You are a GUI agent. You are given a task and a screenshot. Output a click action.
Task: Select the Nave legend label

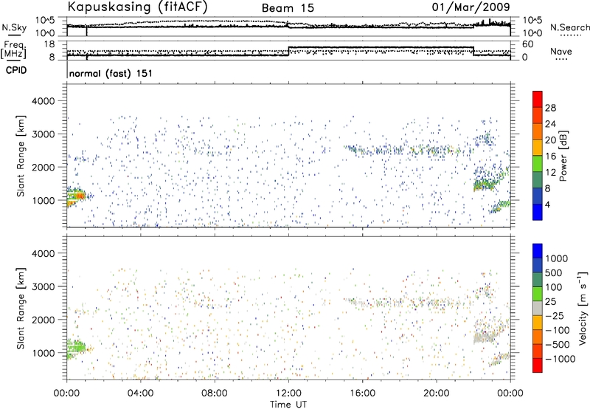(x=561, y=51)
